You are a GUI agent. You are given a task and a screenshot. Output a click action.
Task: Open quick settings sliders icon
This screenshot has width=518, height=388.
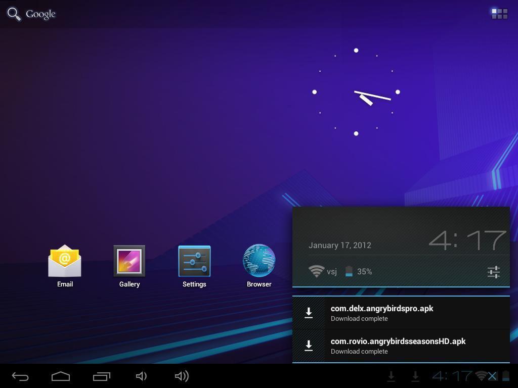point(494,272)
